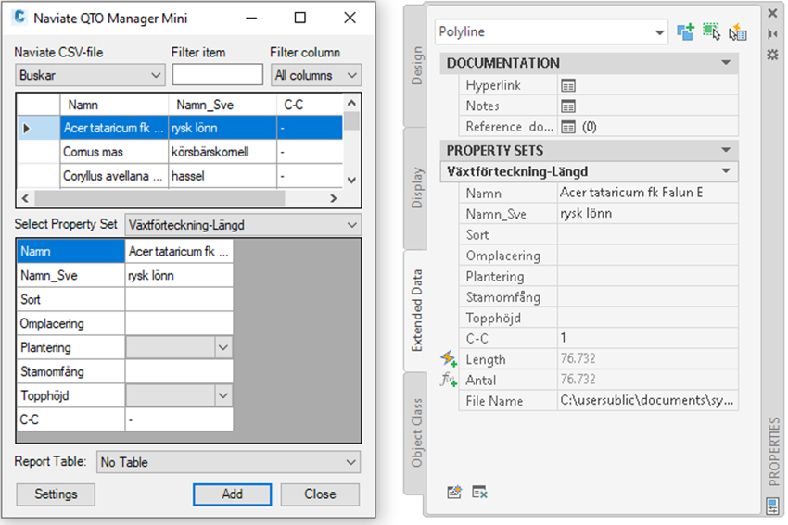Select the Cornus mas row
This screenshot has height=525, width=788.
pyautogui.click(x=180, y=152)
